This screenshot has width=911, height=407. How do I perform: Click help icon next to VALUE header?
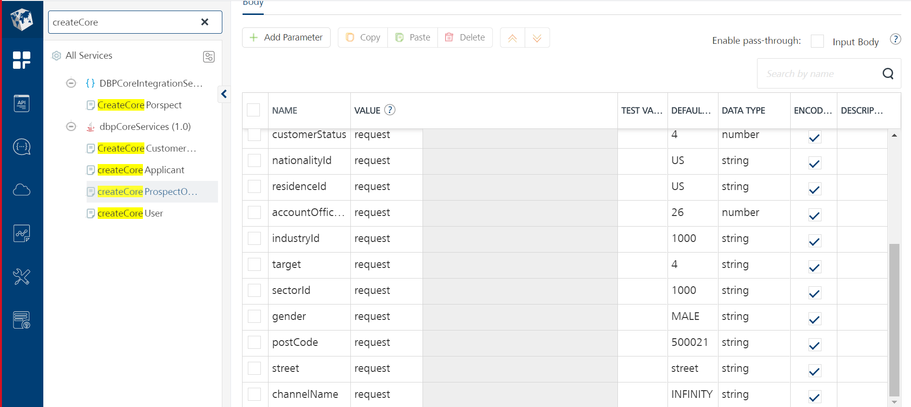pyautogui.click(x=390, y=110)
